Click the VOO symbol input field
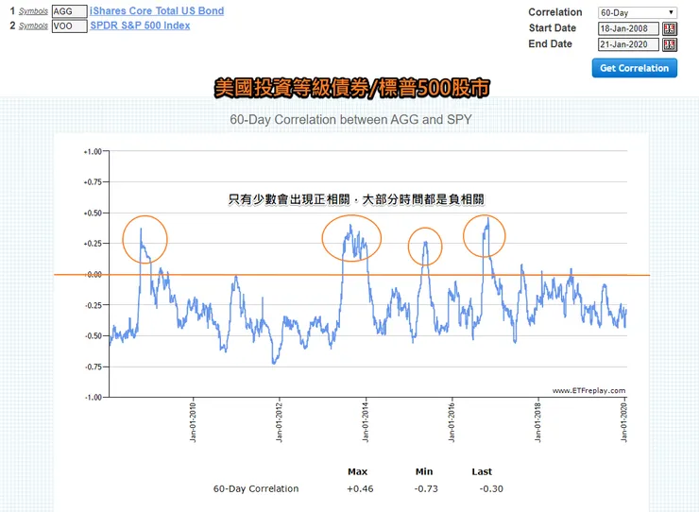Viewport: 699px width, 512px height. pyautogui.click(x=70, y=26)
